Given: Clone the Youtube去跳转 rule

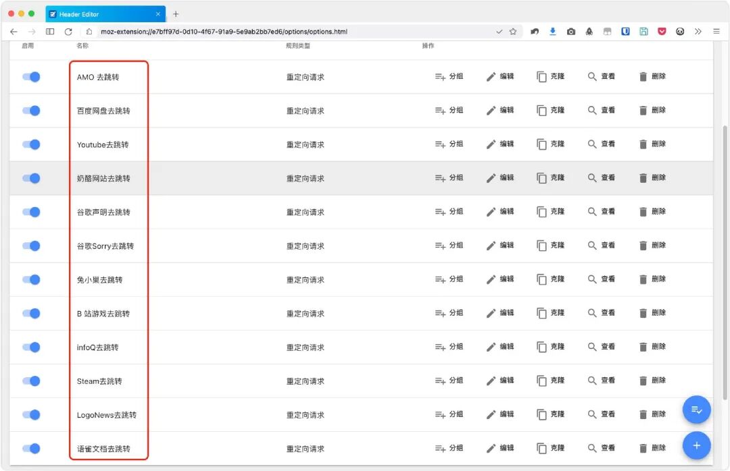Looking at the screenshot, I should pyautogui.click(x=551, y=144).
